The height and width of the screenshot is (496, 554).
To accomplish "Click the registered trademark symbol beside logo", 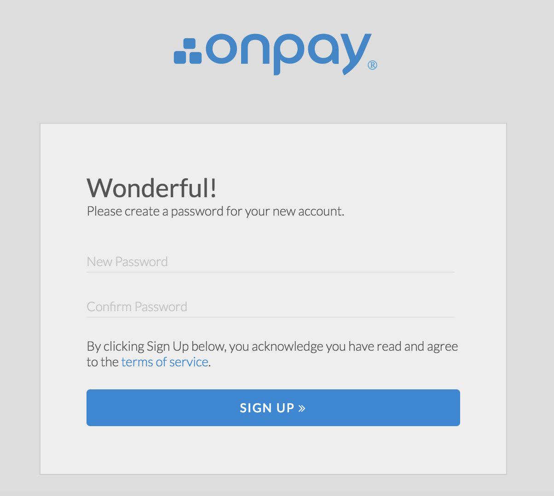I will (x=373, y=65).
